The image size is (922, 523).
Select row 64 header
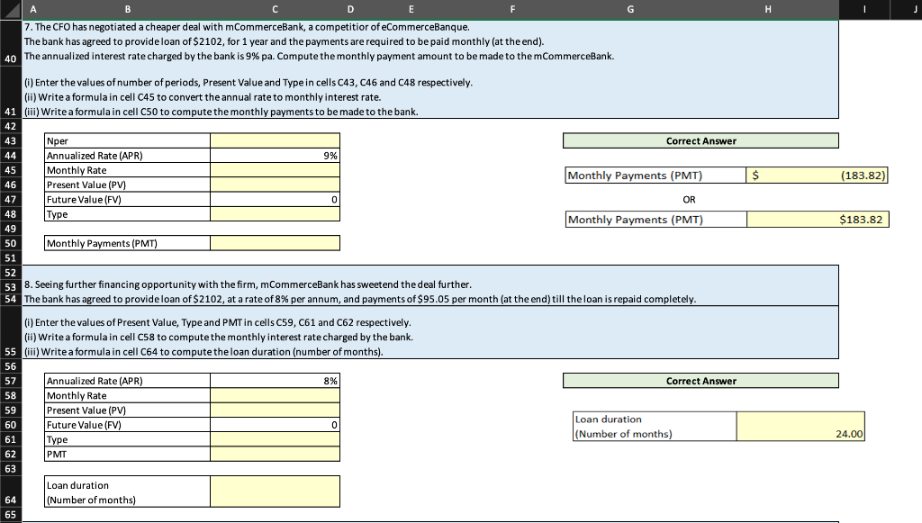click(x=11, y=491)
